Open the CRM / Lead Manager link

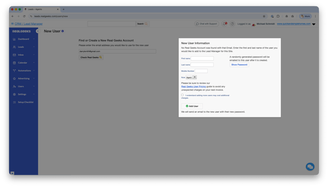29,24
